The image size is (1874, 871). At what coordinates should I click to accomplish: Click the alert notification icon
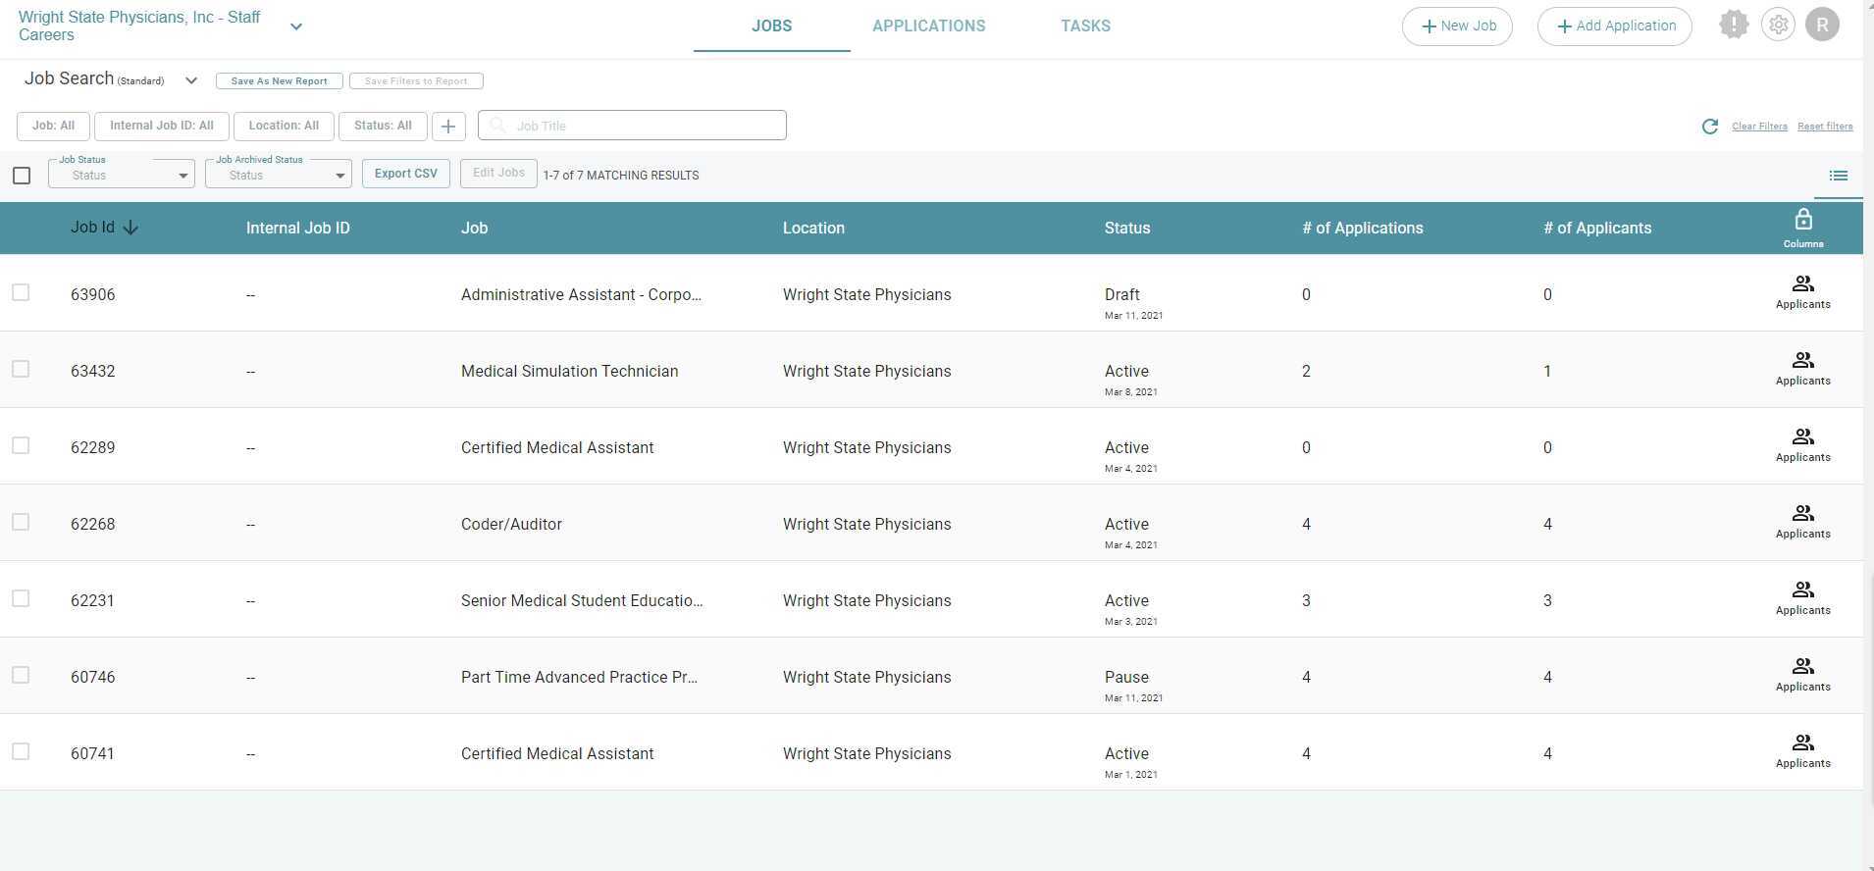point(1734,25)
